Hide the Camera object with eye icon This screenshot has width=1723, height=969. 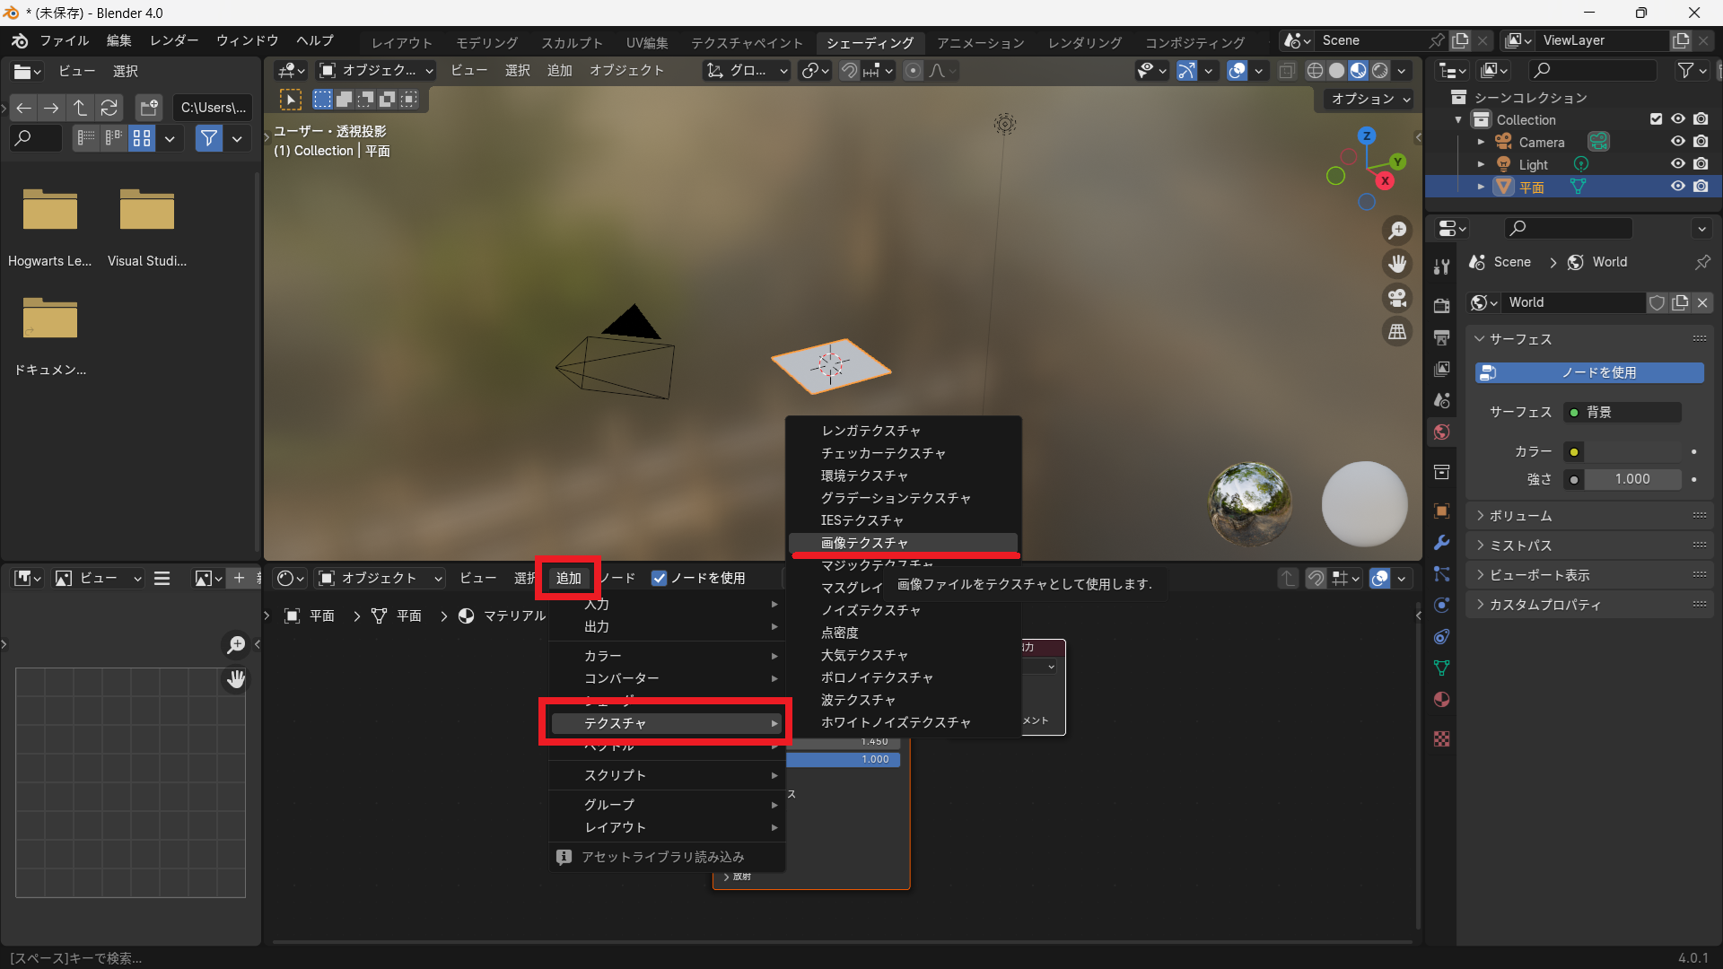coord(1677,142)
